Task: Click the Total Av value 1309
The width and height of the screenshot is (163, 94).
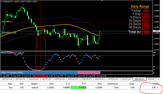Action: click(145, 32)
